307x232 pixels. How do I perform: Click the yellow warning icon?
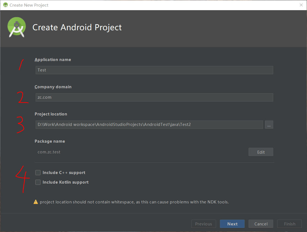[36, 202]
